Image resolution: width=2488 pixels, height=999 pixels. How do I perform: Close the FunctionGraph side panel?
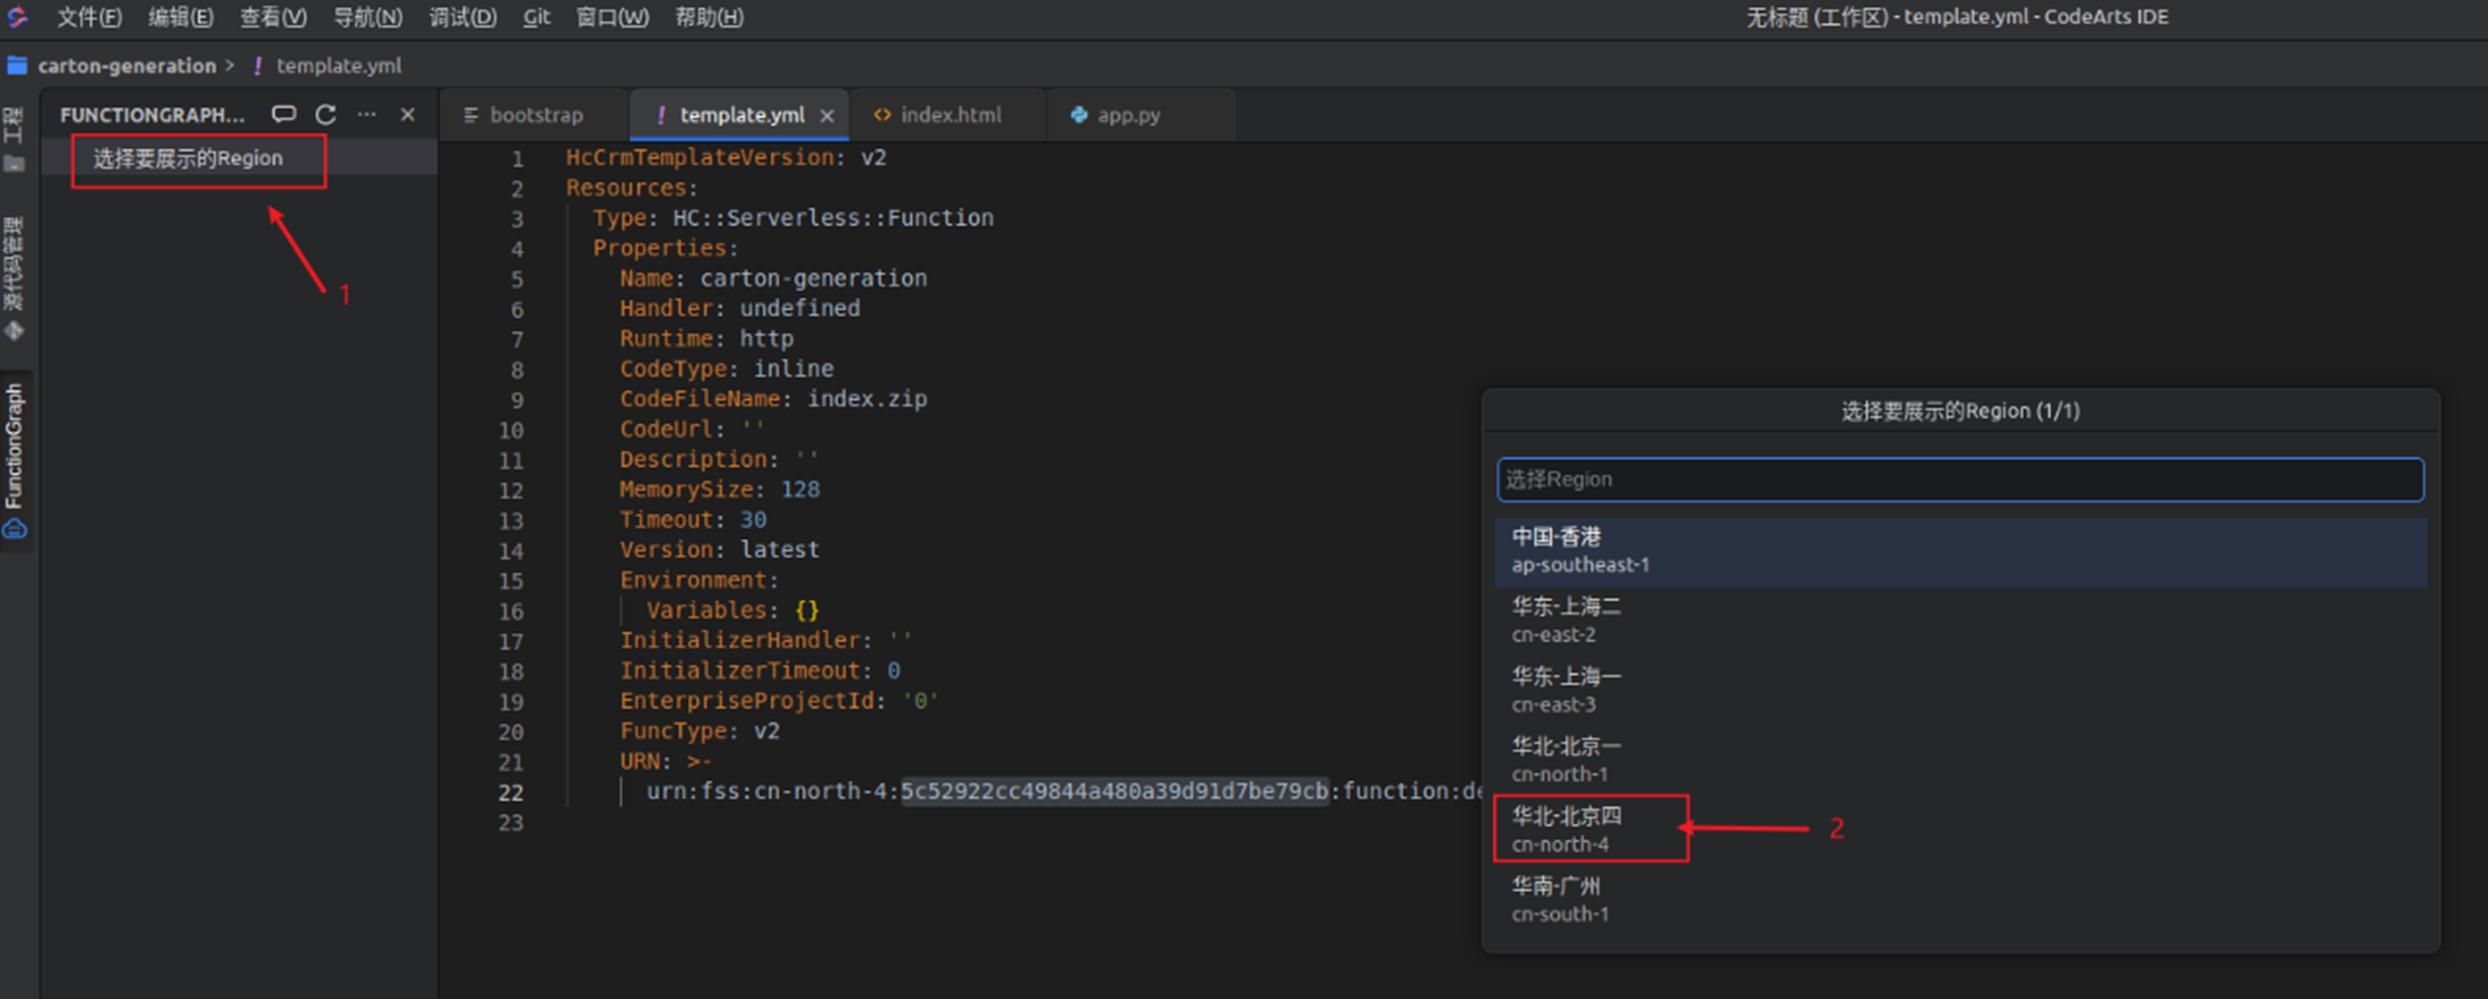(408, 115)
